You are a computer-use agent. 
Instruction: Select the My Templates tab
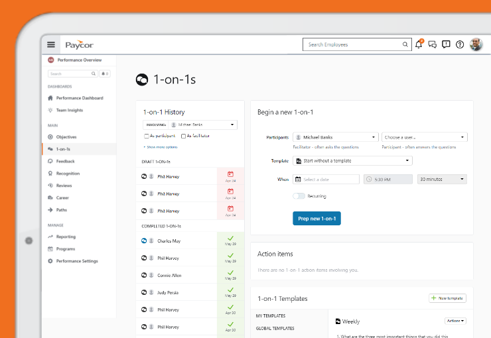click(x=271, y=316)
